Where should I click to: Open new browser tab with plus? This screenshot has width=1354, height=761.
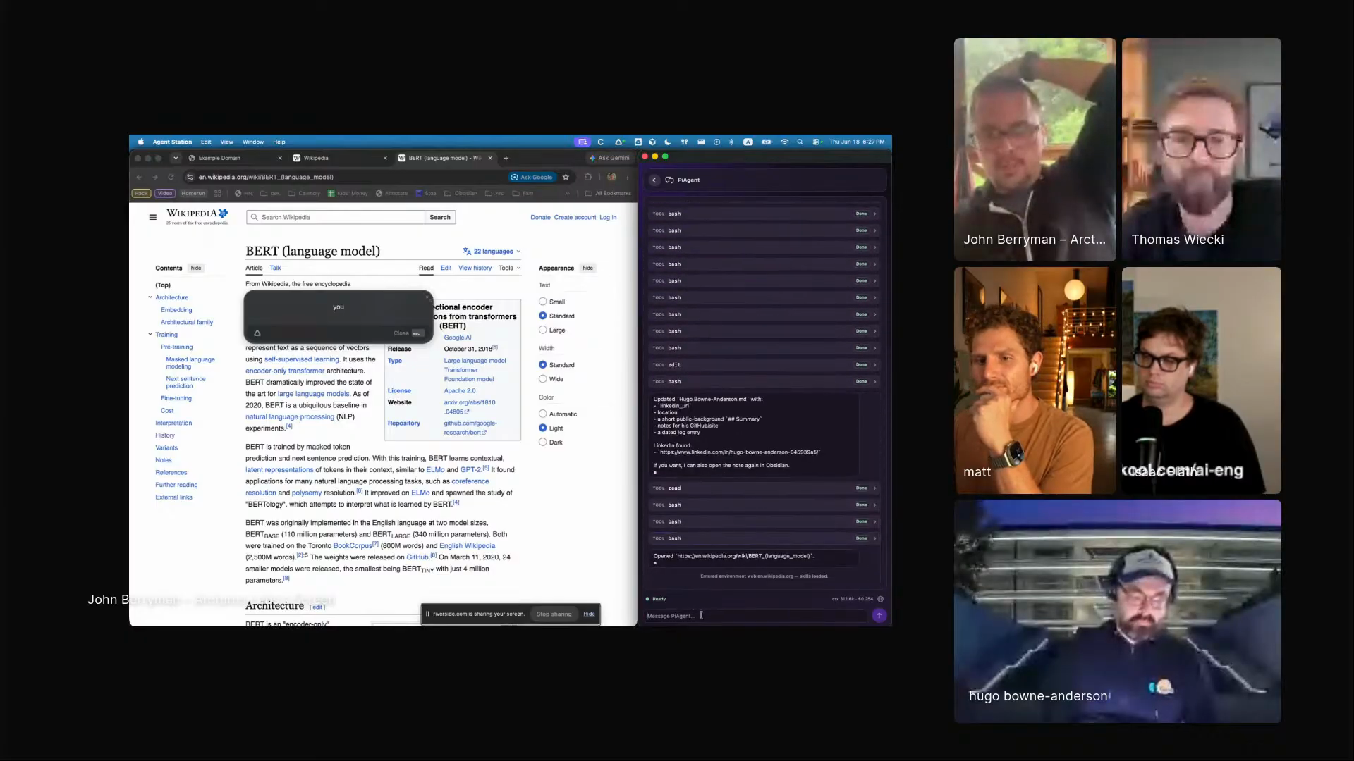tap(506, 158)
